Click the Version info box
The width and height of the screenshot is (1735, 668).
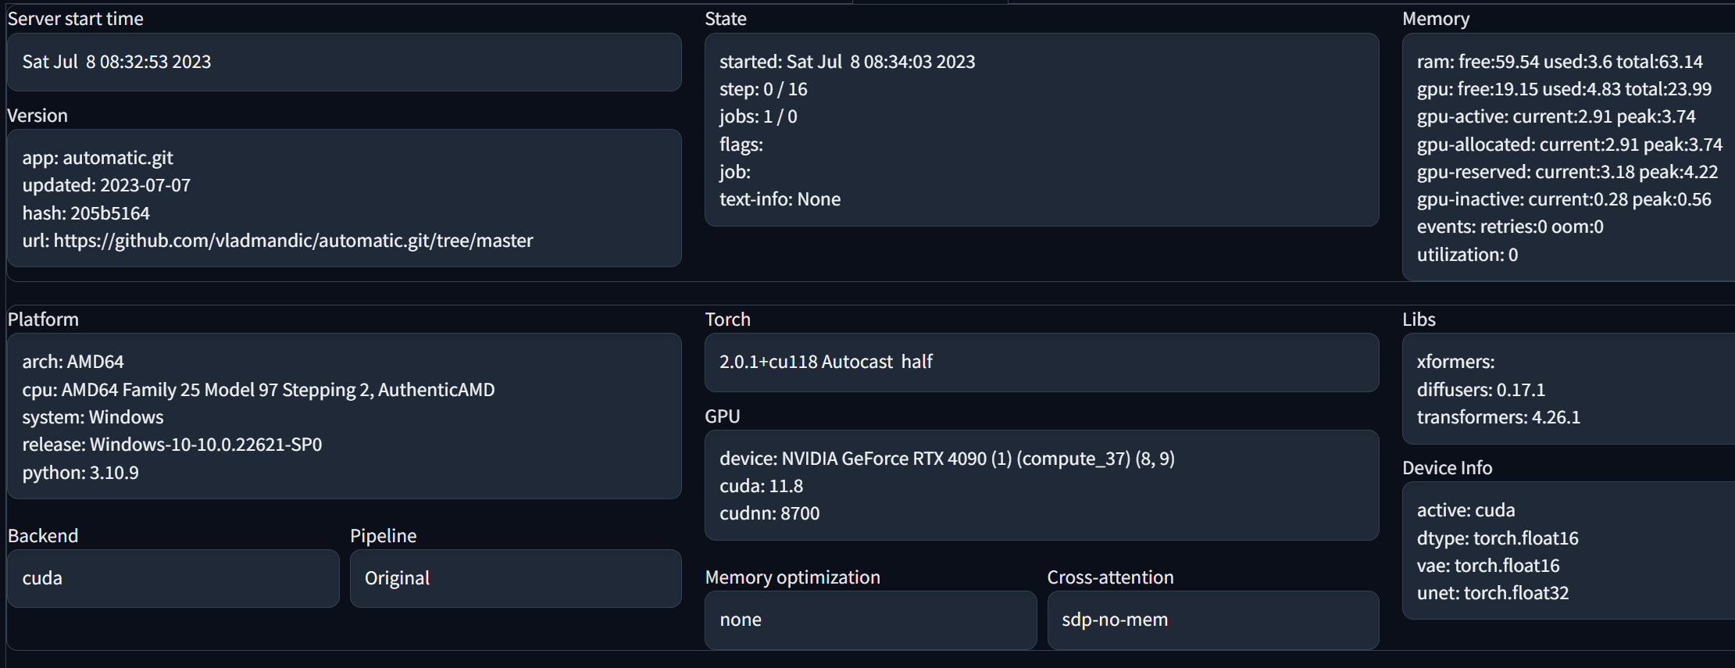[x=344, y=198]
